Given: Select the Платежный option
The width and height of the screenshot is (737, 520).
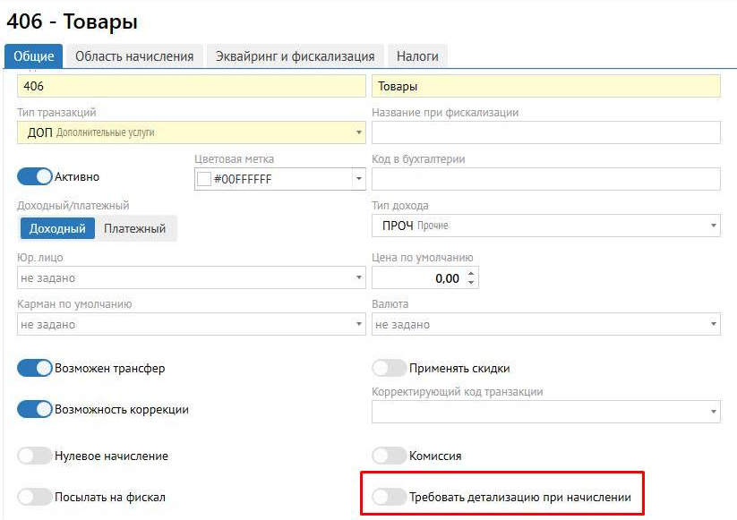Looking at the screenshot, I should pos(134,228).
